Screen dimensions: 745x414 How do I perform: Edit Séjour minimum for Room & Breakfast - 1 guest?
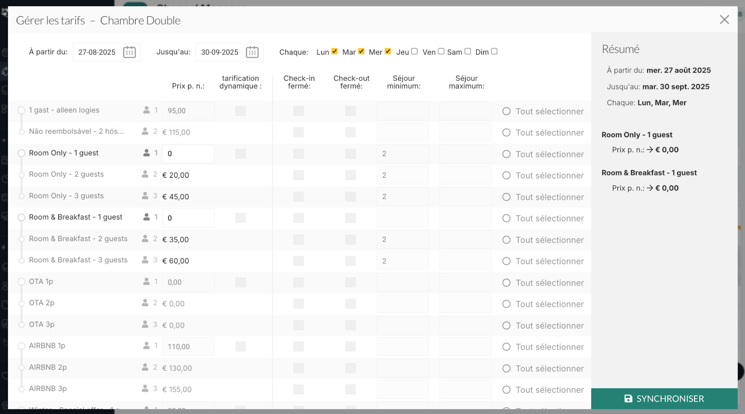[x=403, y=218]
